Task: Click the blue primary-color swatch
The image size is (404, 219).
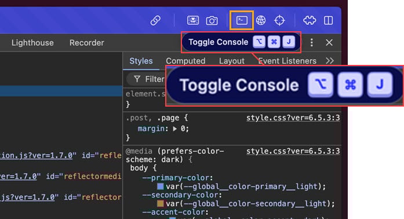Action: [x=160, y=187]
